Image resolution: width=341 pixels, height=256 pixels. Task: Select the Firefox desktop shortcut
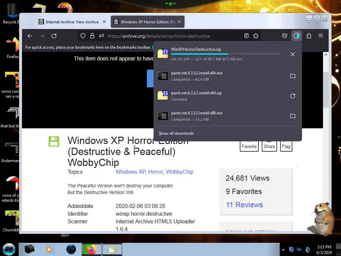pyautogui.click(x=12, y=48)
